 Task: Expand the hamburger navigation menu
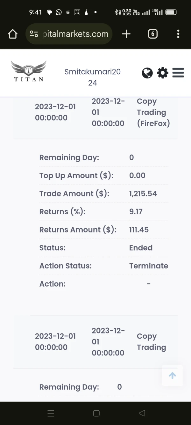coord(178,73)
